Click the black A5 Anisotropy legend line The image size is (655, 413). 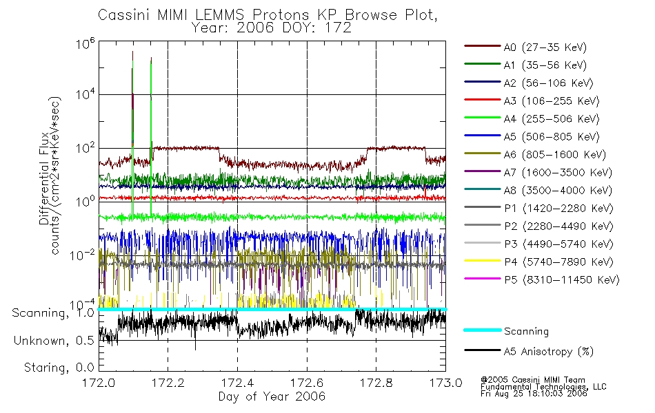(x=483, y=350)
